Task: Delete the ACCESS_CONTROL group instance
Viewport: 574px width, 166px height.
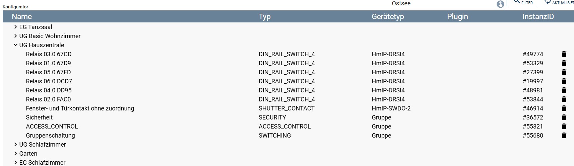Action: point(564,127)
